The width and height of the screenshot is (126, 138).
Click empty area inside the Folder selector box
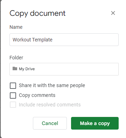click(x=76, y=69)
